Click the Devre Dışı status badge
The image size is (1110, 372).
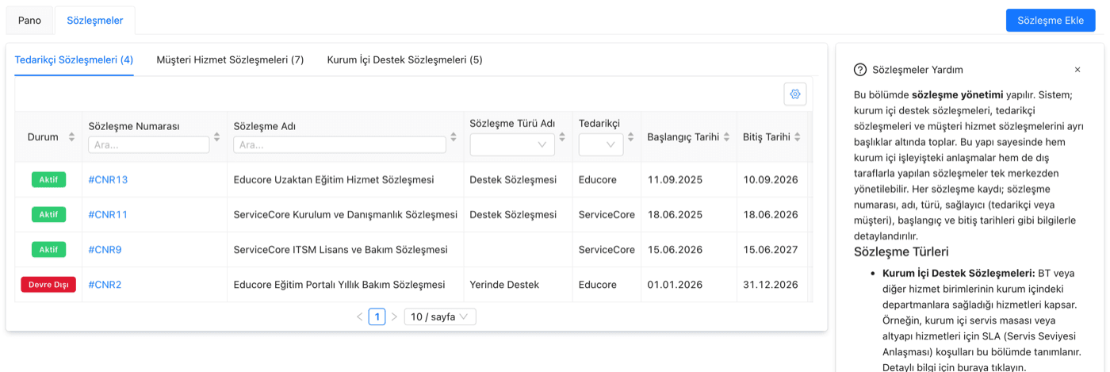pos(48,285)
